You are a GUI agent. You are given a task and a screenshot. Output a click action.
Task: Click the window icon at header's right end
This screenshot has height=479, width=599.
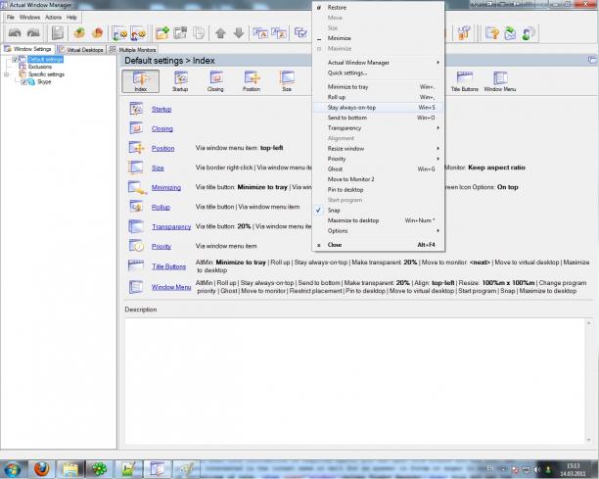[x=592, y=60]
